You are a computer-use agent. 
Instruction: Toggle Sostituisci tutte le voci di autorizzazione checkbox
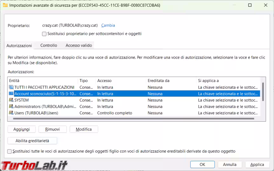click(x=10, y=151)
